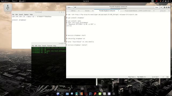The height and width of the screenshot is (96, 172).
Task: Click the clock showing Sat 16:02
Action: coord(86,1)
